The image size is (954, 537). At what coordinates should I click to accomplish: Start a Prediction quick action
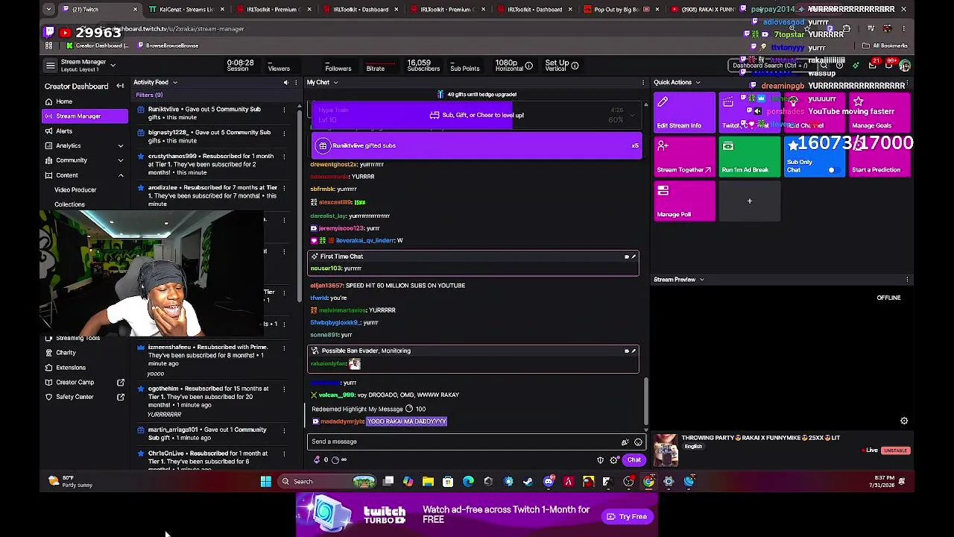(879, 156)
